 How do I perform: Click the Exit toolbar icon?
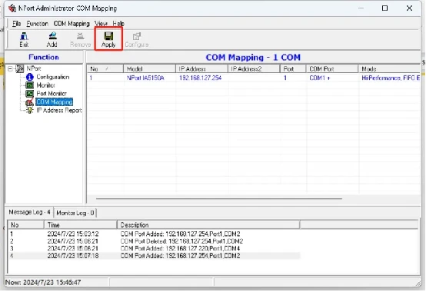tap(24, 39)
